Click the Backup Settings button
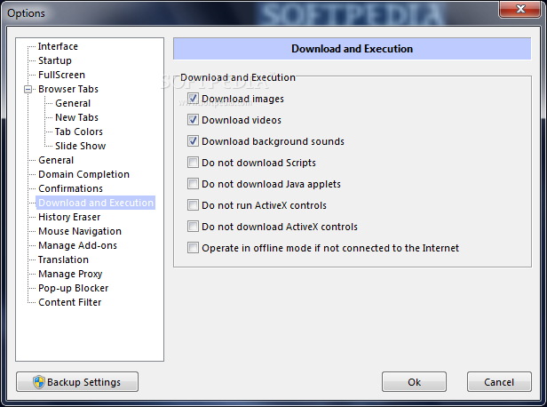 (x=77, y=382)
